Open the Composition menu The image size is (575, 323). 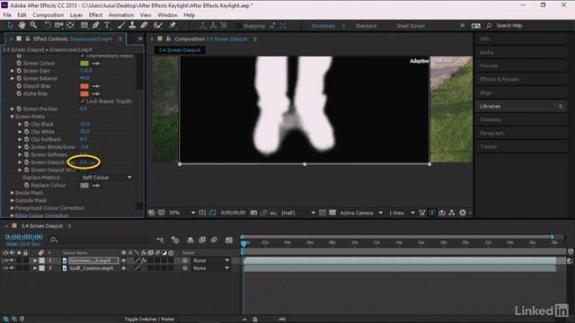48,15
